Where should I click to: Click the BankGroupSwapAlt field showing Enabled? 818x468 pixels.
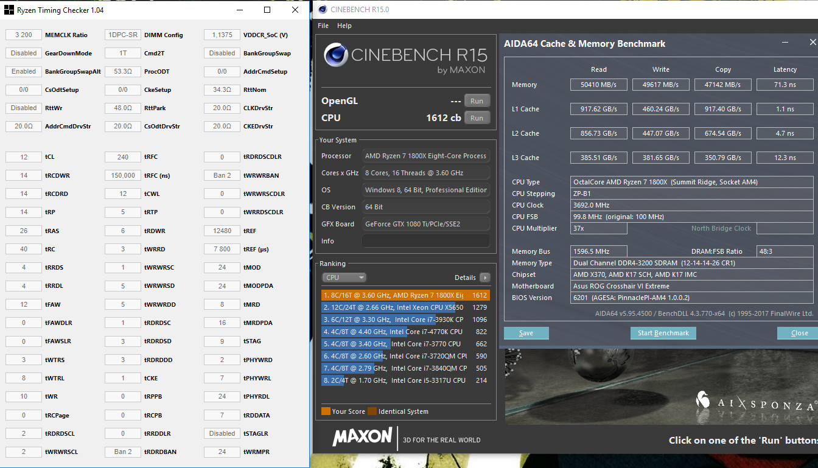pos(24,71)
